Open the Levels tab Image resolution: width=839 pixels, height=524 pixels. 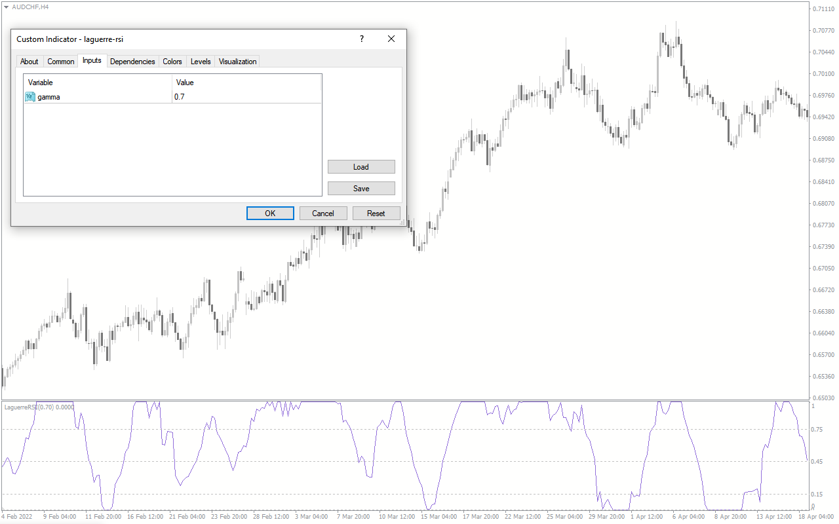coord(201,62)
